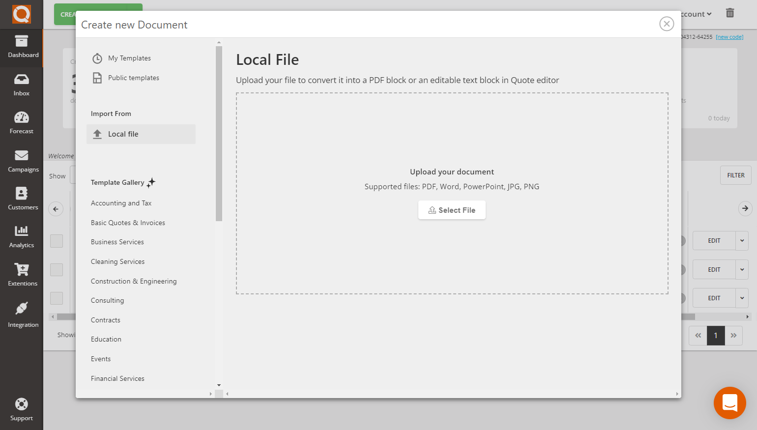Open the Campaigns section

(x=22, y=161)
